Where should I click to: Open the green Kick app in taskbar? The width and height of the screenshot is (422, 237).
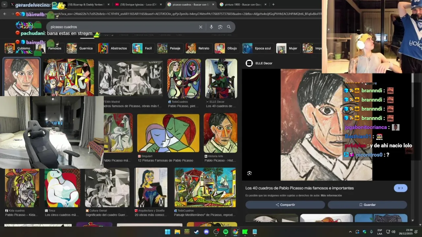(x=245, y=232)
